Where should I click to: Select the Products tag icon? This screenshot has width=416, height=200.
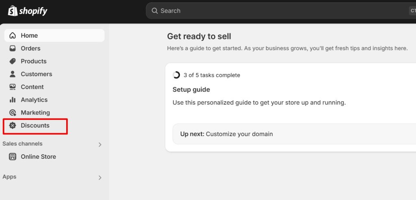tap(13, 61)
